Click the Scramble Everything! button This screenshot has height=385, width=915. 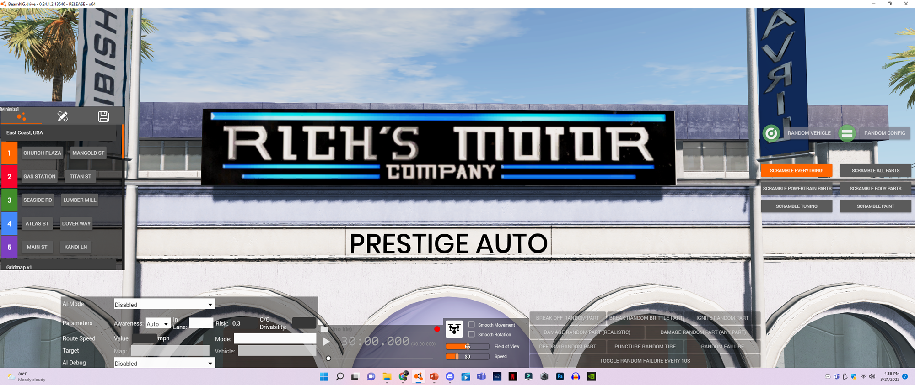(797, 170)
